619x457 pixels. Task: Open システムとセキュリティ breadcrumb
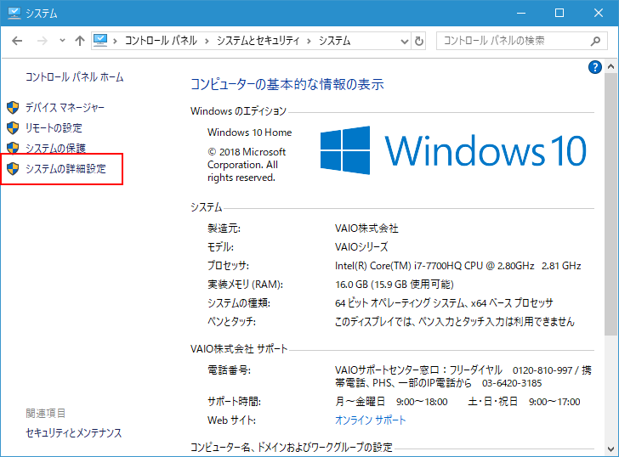pyautogui.click(x=258, y=41)
